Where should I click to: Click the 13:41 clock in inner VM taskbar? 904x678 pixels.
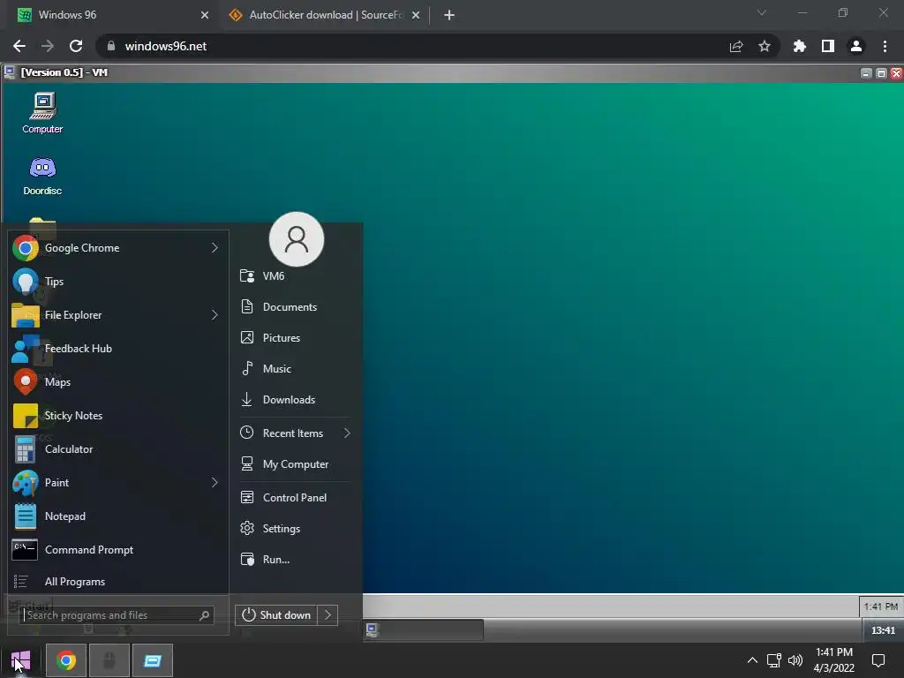coord(883,630)
